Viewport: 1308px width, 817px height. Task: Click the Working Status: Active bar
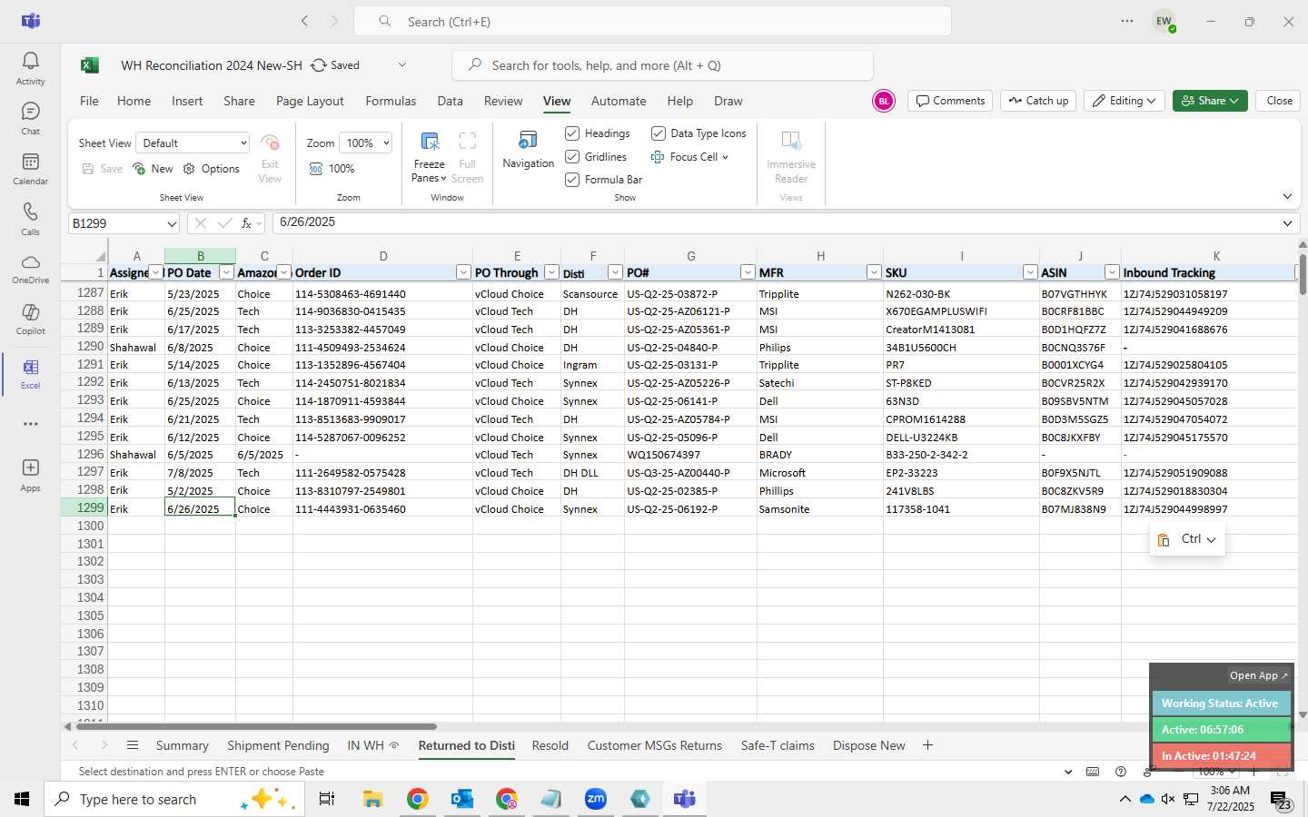[1220, 704]
